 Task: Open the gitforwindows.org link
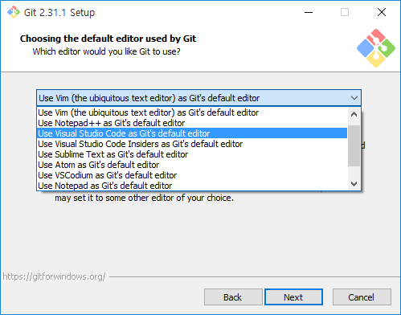coord(55,276)
